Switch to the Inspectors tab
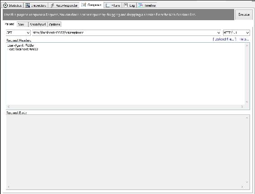 36,5
